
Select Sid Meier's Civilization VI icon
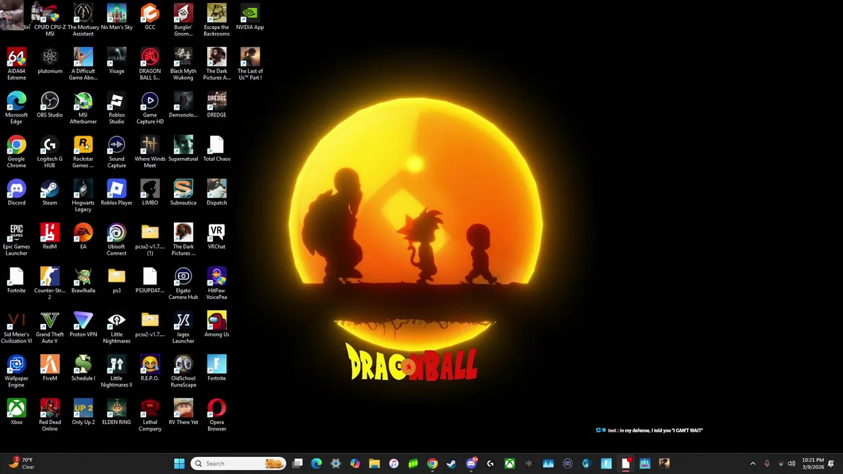pos(16,327)
